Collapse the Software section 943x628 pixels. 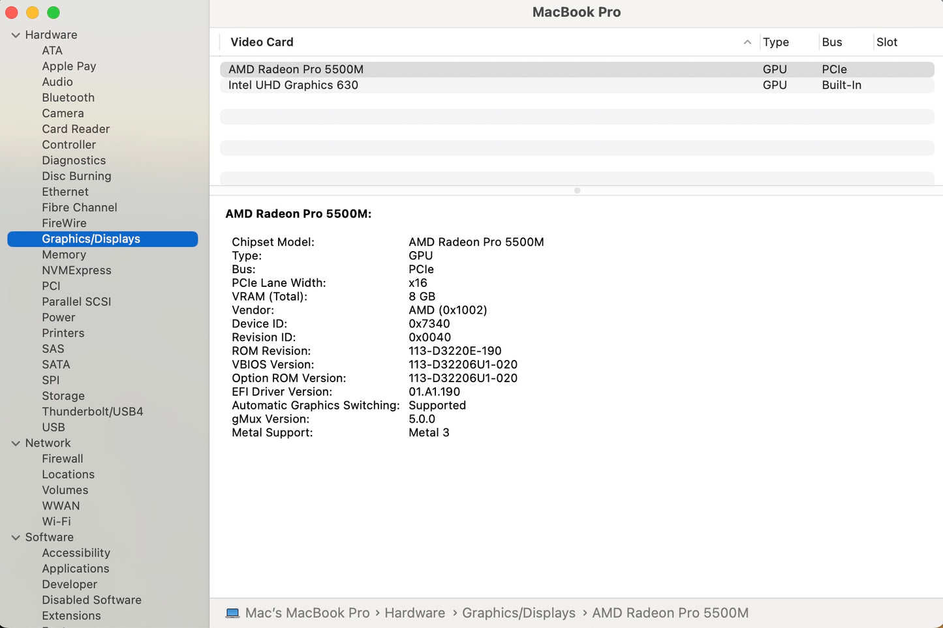(16, 537)
